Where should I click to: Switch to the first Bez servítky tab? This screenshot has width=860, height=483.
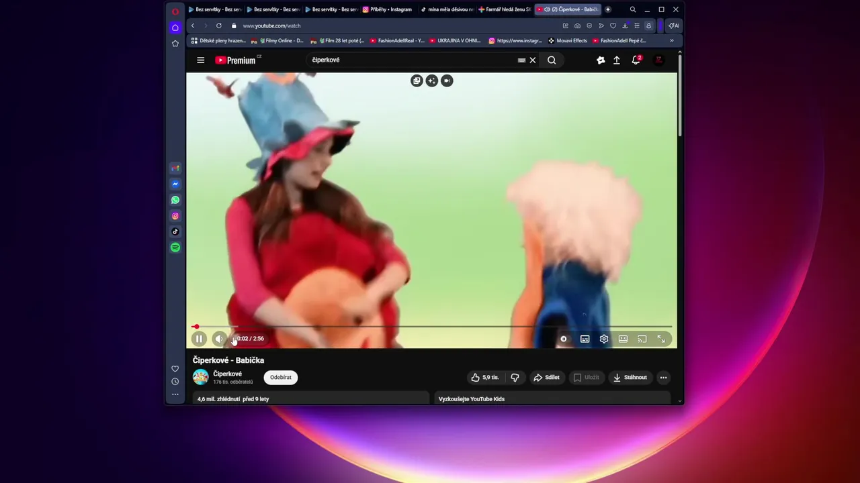click(x=215, y=9)
